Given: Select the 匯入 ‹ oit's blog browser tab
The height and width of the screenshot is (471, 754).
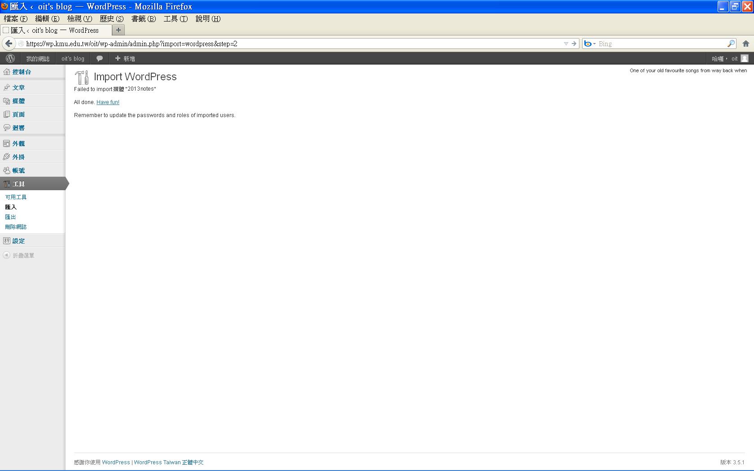Looking at the screenshot, I should tap(56, 31).
